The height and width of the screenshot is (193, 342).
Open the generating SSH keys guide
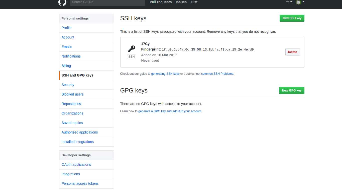pos(165,74)
